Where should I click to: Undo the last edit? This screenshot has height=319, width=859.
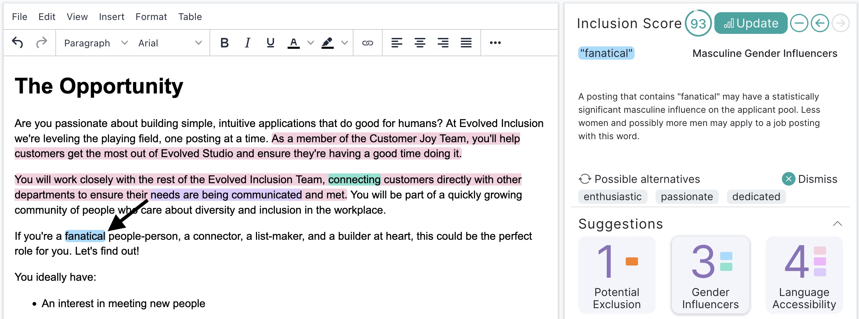(x=18, y=43)
